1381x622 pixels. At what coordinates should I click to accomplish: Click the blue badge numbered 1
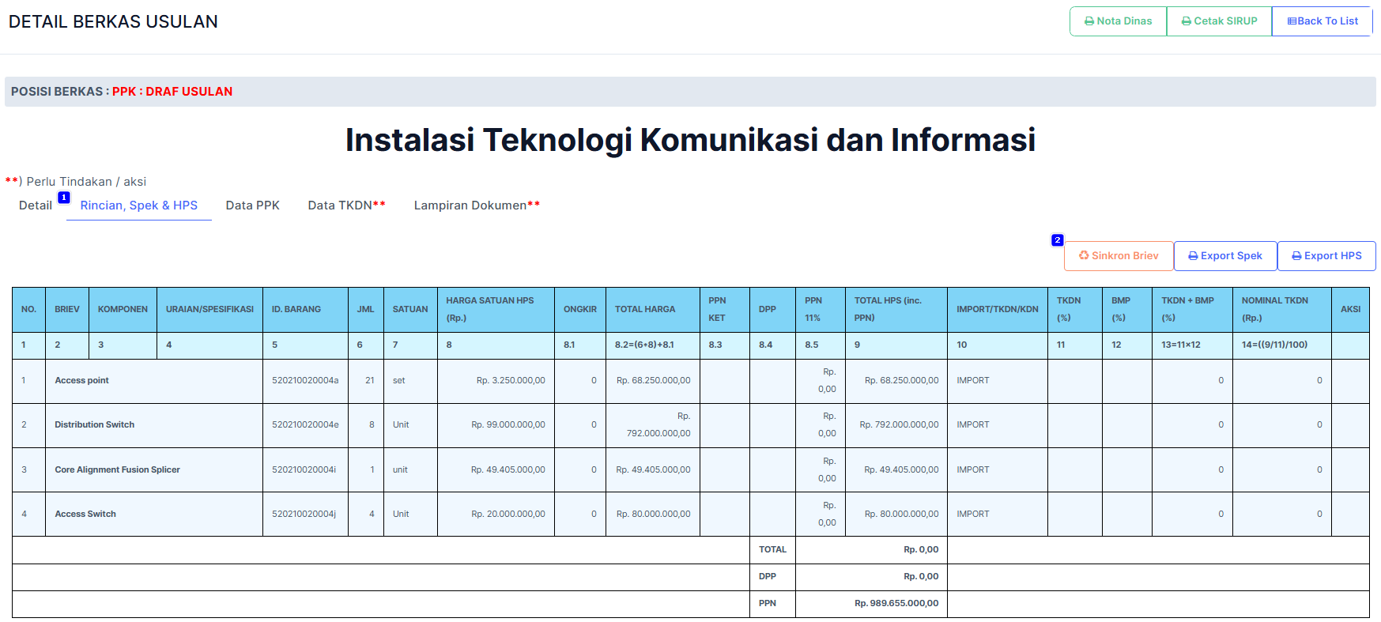click(64, 197)
